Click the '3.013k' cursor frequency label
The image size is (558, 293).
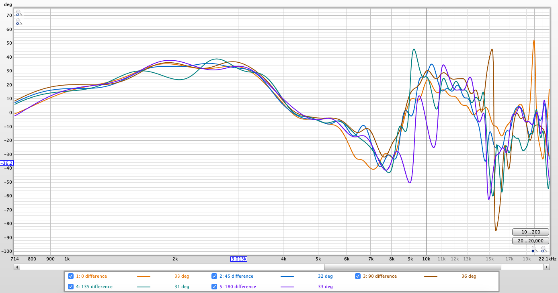click(x=239, y=259)
